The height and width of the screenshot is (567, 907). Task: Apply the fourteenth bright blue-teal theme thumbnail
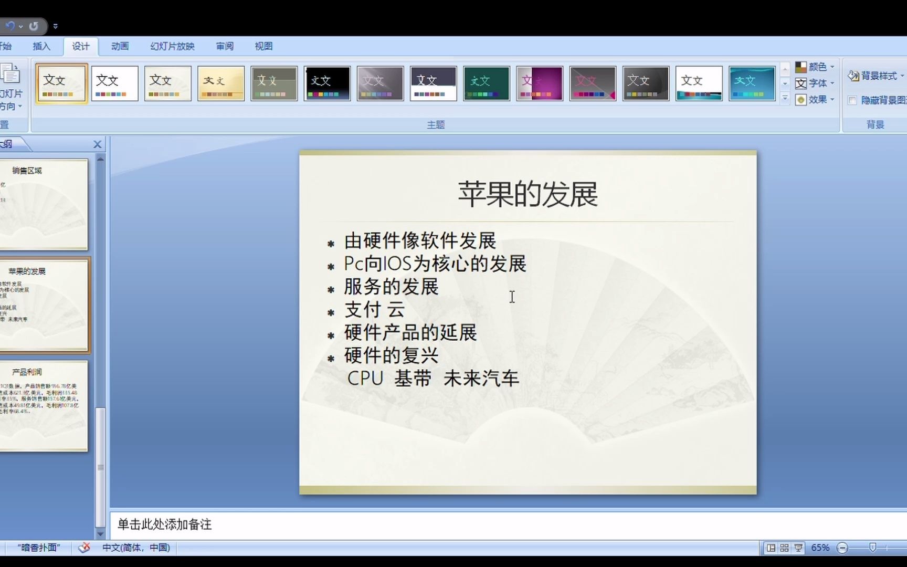(752, 83)
